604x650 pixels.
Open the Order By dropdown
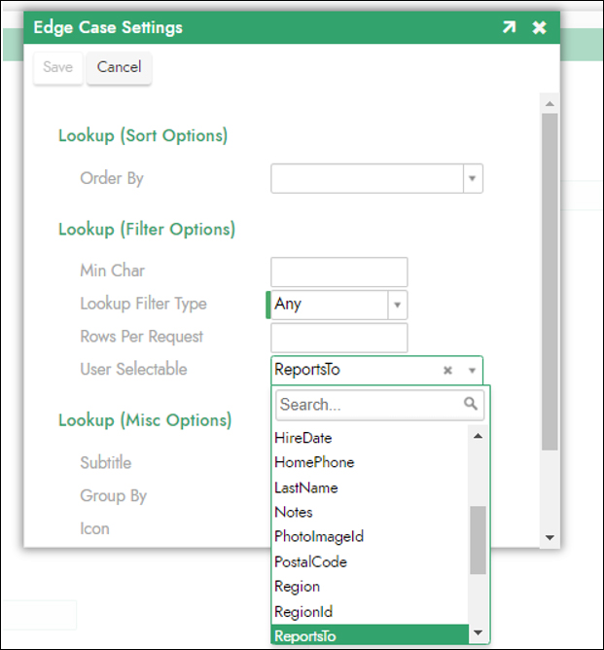(x=472, y=179)
